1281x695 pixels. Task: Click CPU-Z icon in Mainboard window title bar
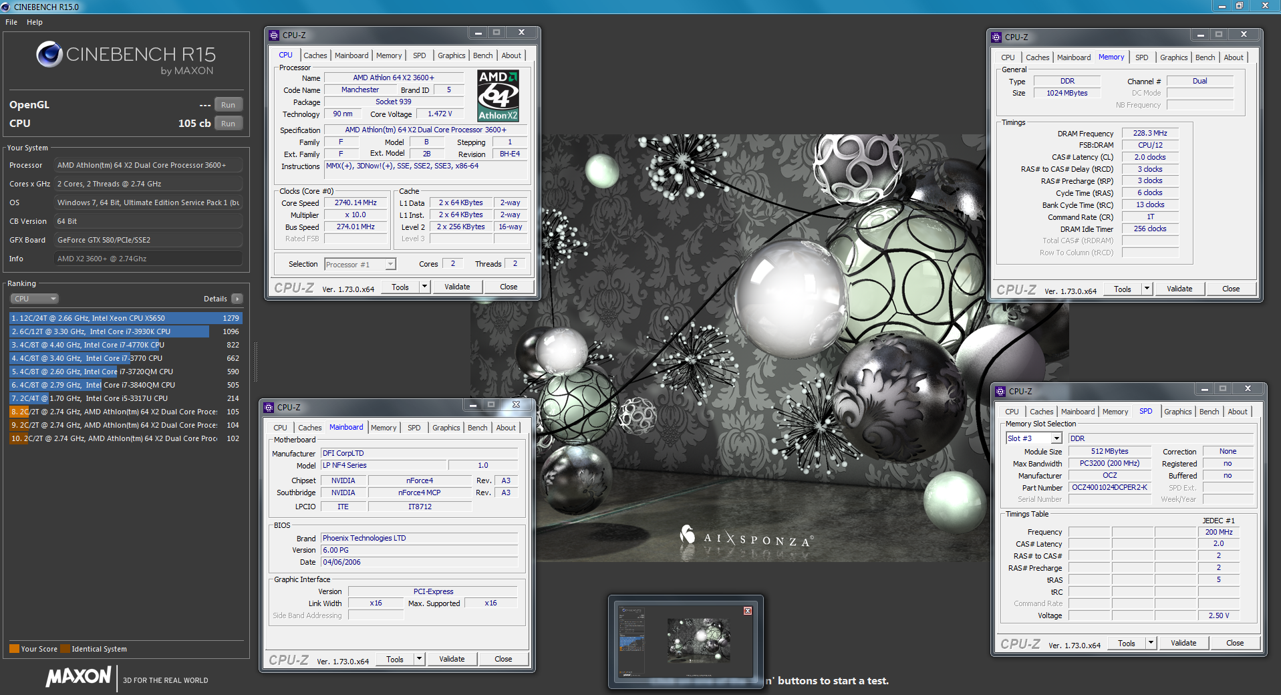[x=269, y=408]
